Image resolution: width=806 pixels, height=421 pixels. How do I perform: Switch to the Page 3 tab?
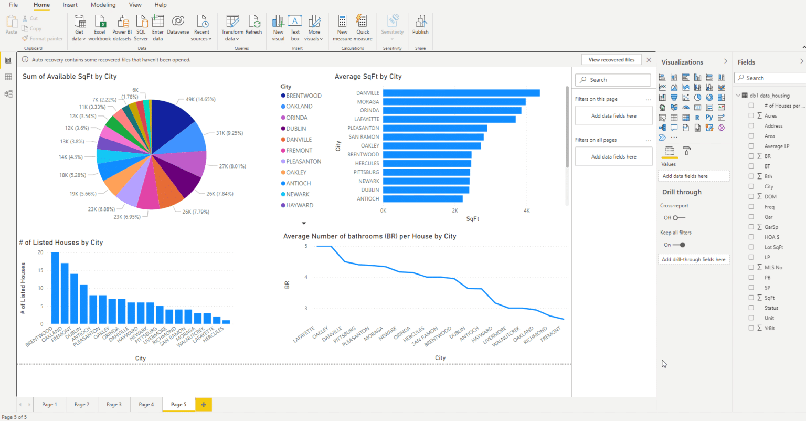point(114,404)
